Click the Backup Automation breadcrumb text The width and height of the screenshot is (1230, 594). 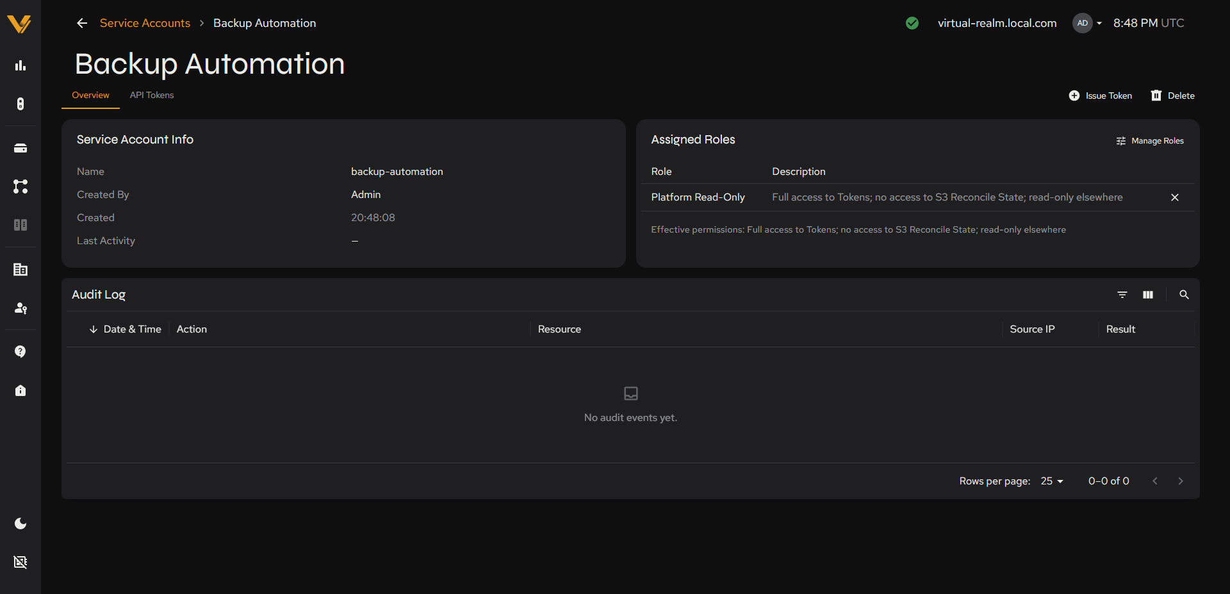(265, 23)
